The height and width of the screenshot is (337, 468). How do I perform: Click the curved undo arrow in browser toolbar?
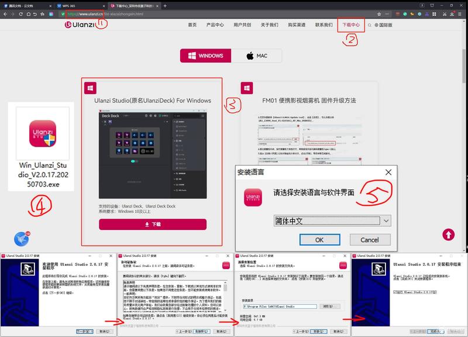pos(35,14)
